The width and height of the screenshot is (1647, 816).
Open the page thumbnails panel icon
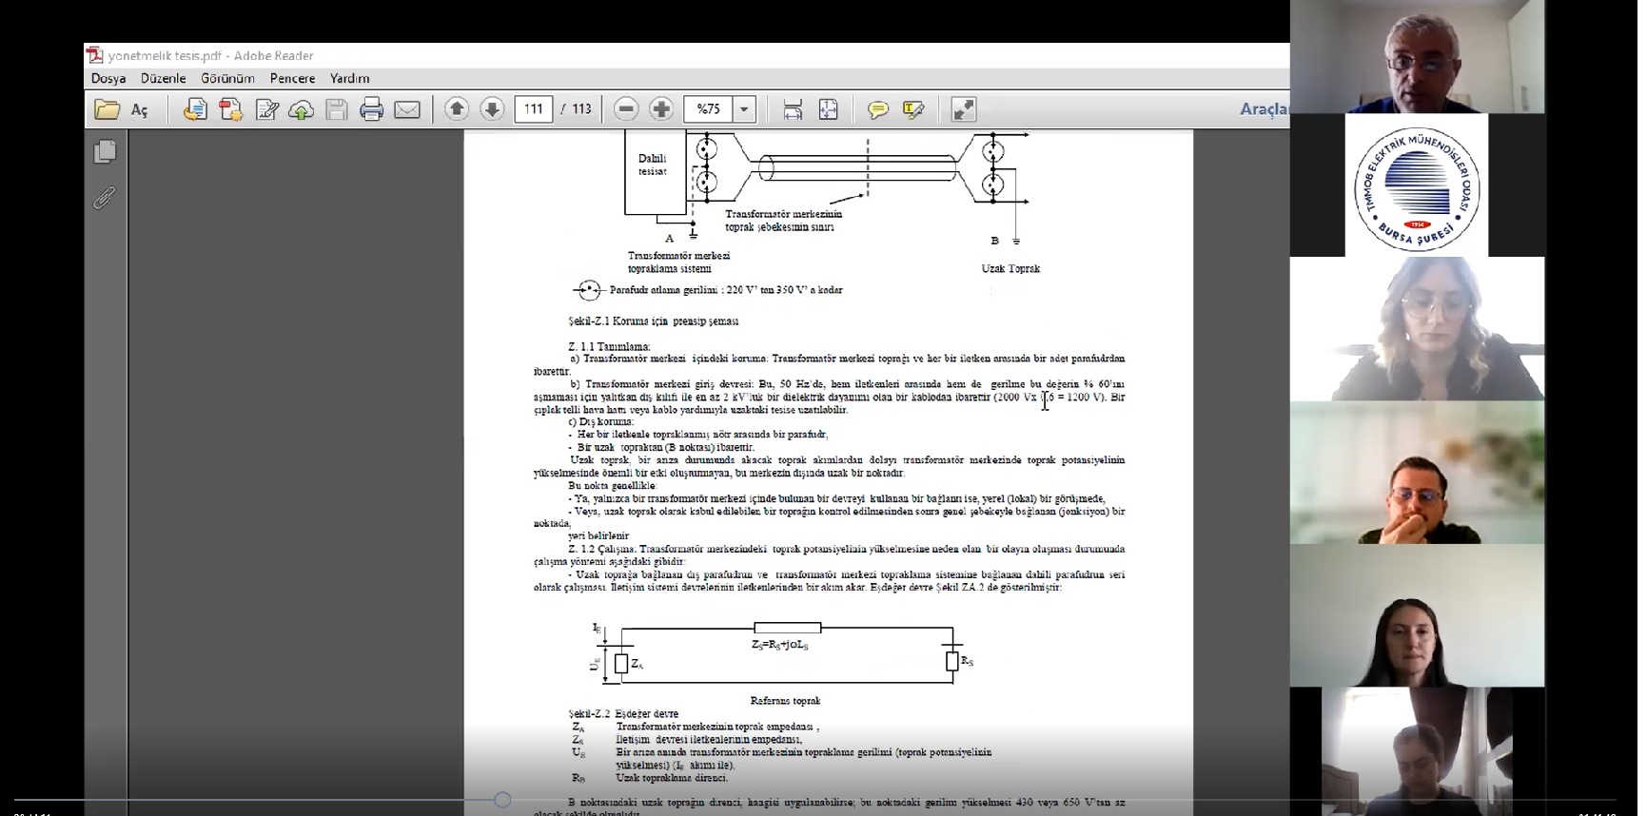[106, 152]
